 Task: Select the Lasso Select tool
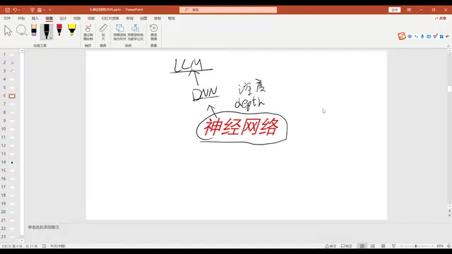pyautogui.click(x=22, y=30)
